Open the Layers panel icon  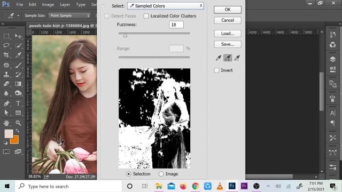click(332, 59)
